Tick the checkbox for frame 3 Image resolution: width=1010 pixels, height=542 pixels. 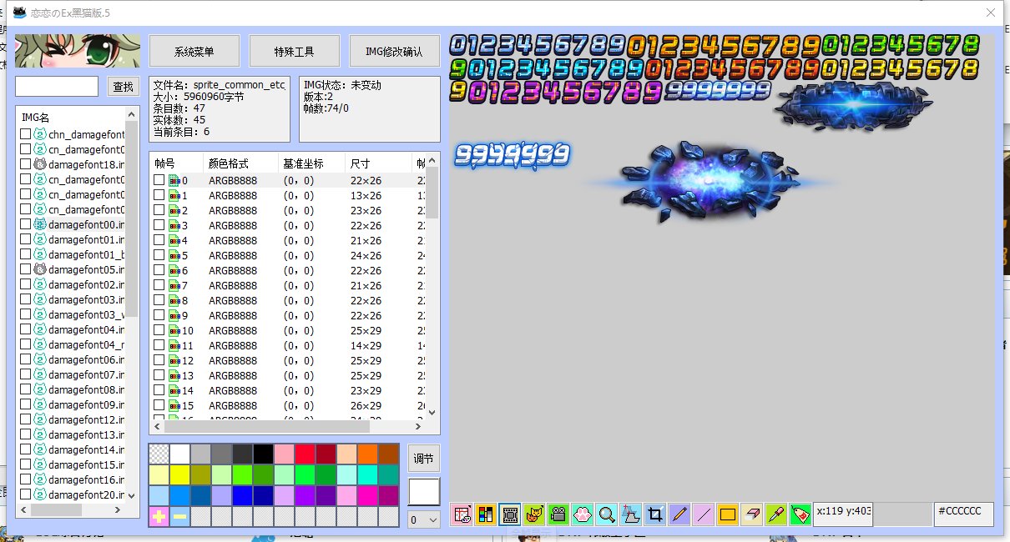click(x=159, y=225)
